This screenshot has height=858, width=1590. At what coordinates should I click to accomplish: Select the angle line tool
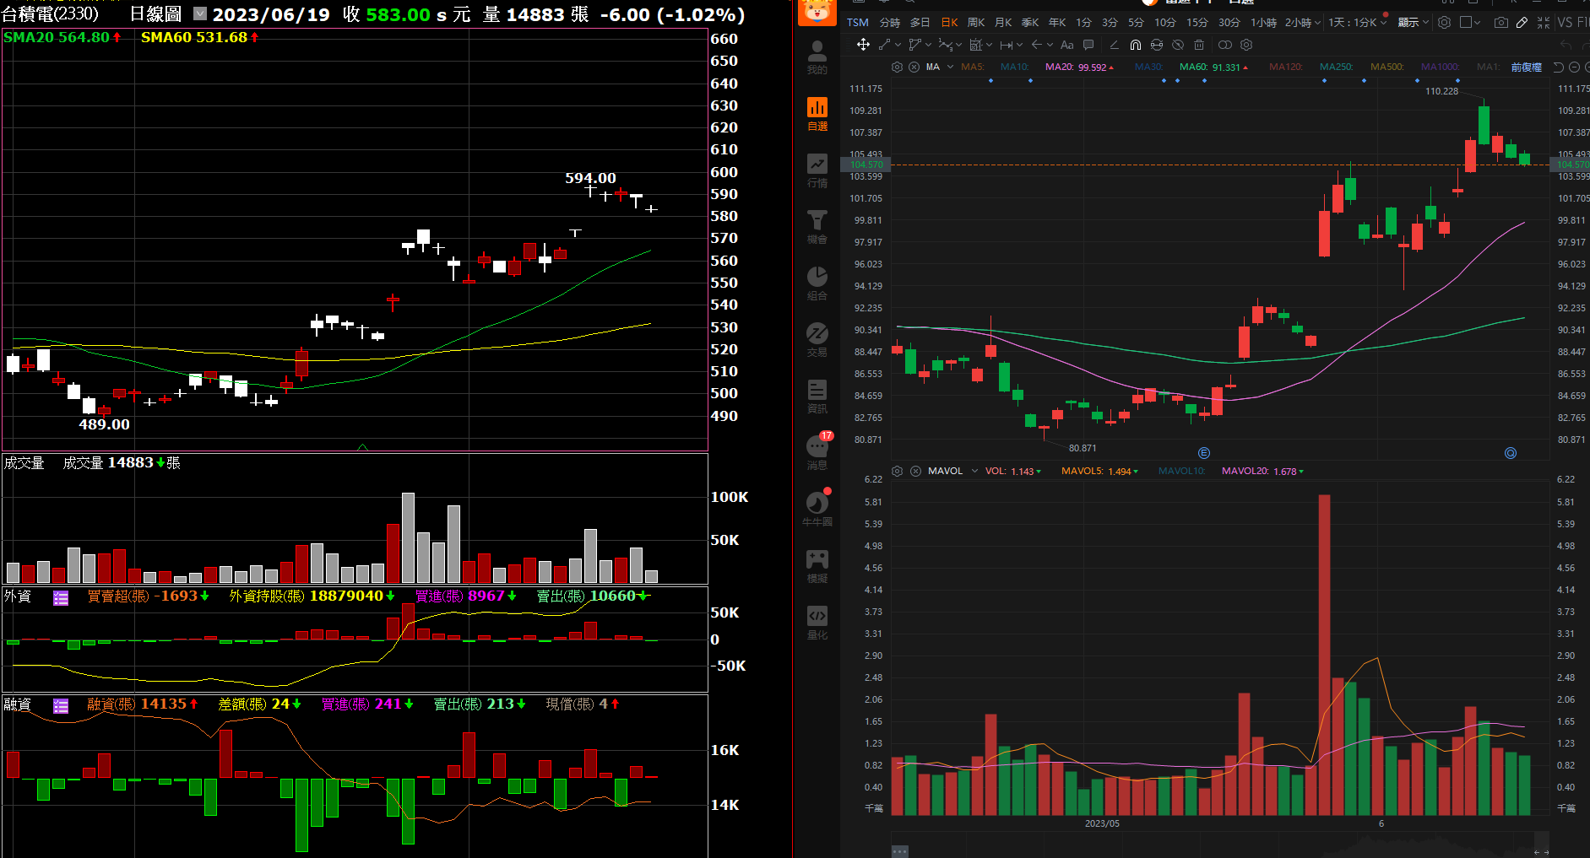click(x=1115, y=45)
